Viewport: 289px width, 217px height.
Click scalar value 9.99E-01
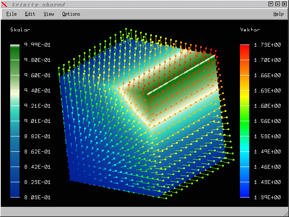[37, 45]
